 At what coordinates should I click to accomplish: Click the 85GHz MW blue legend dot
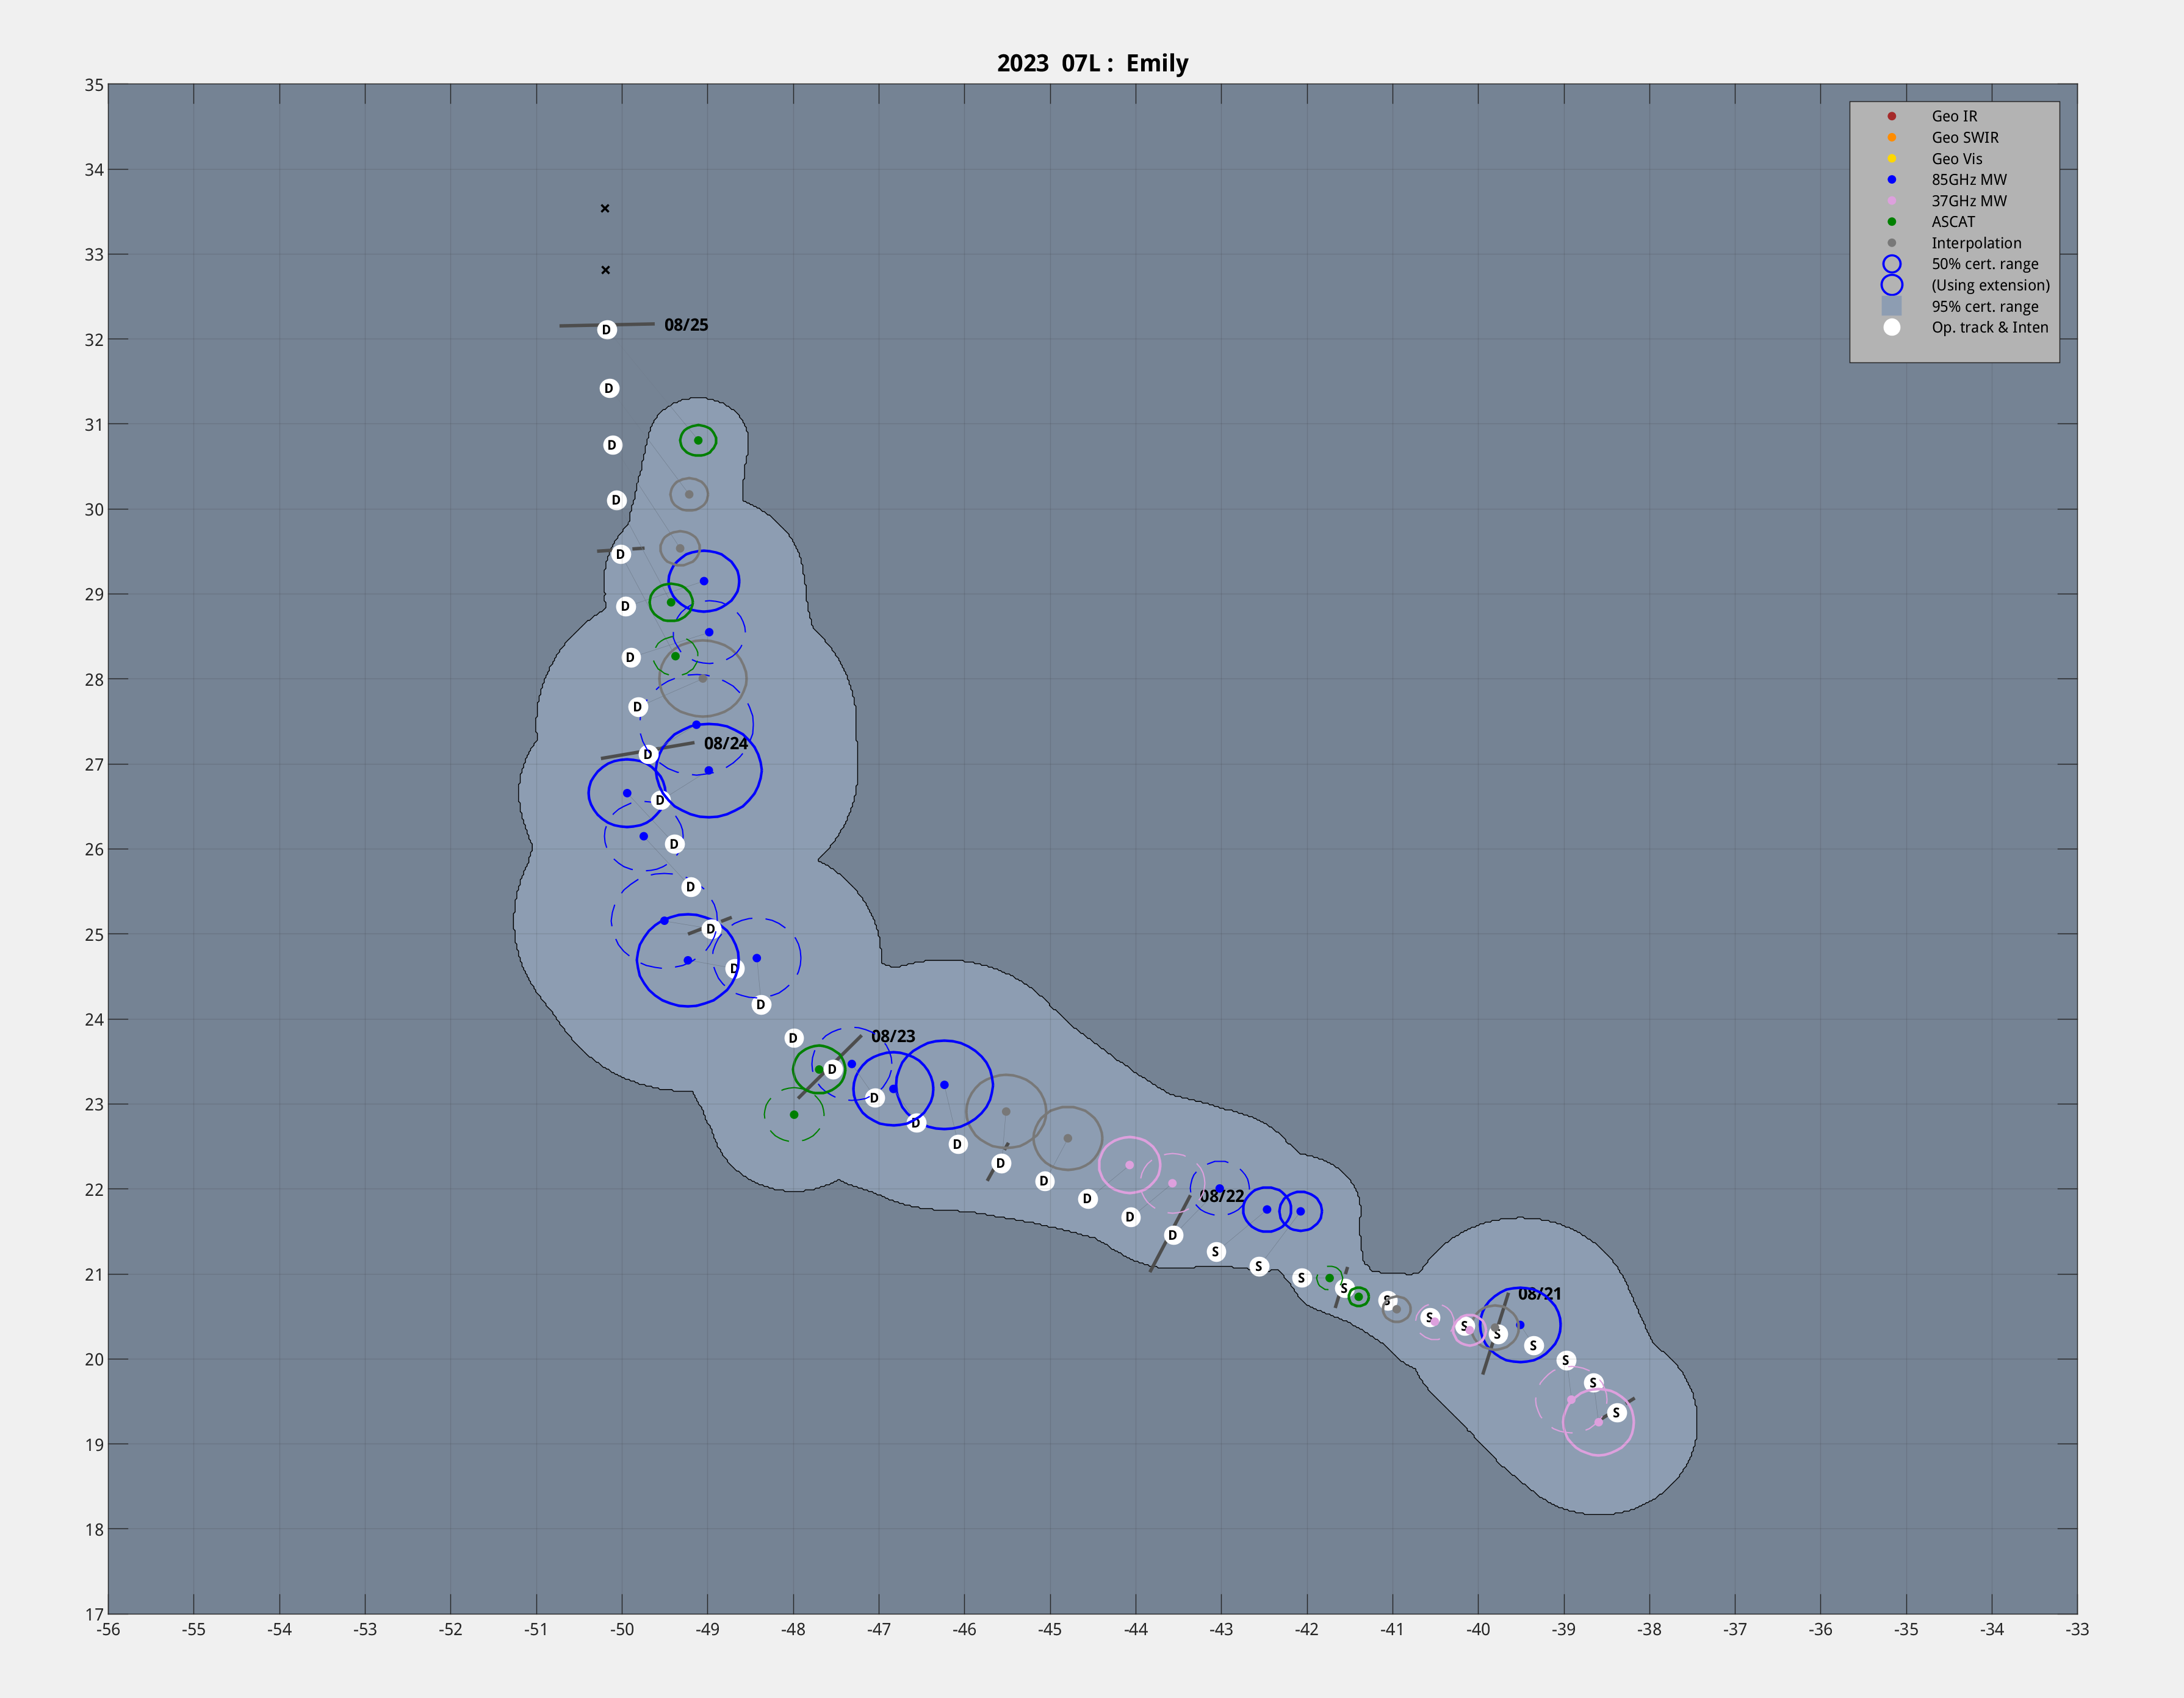tap(1891, 179)
